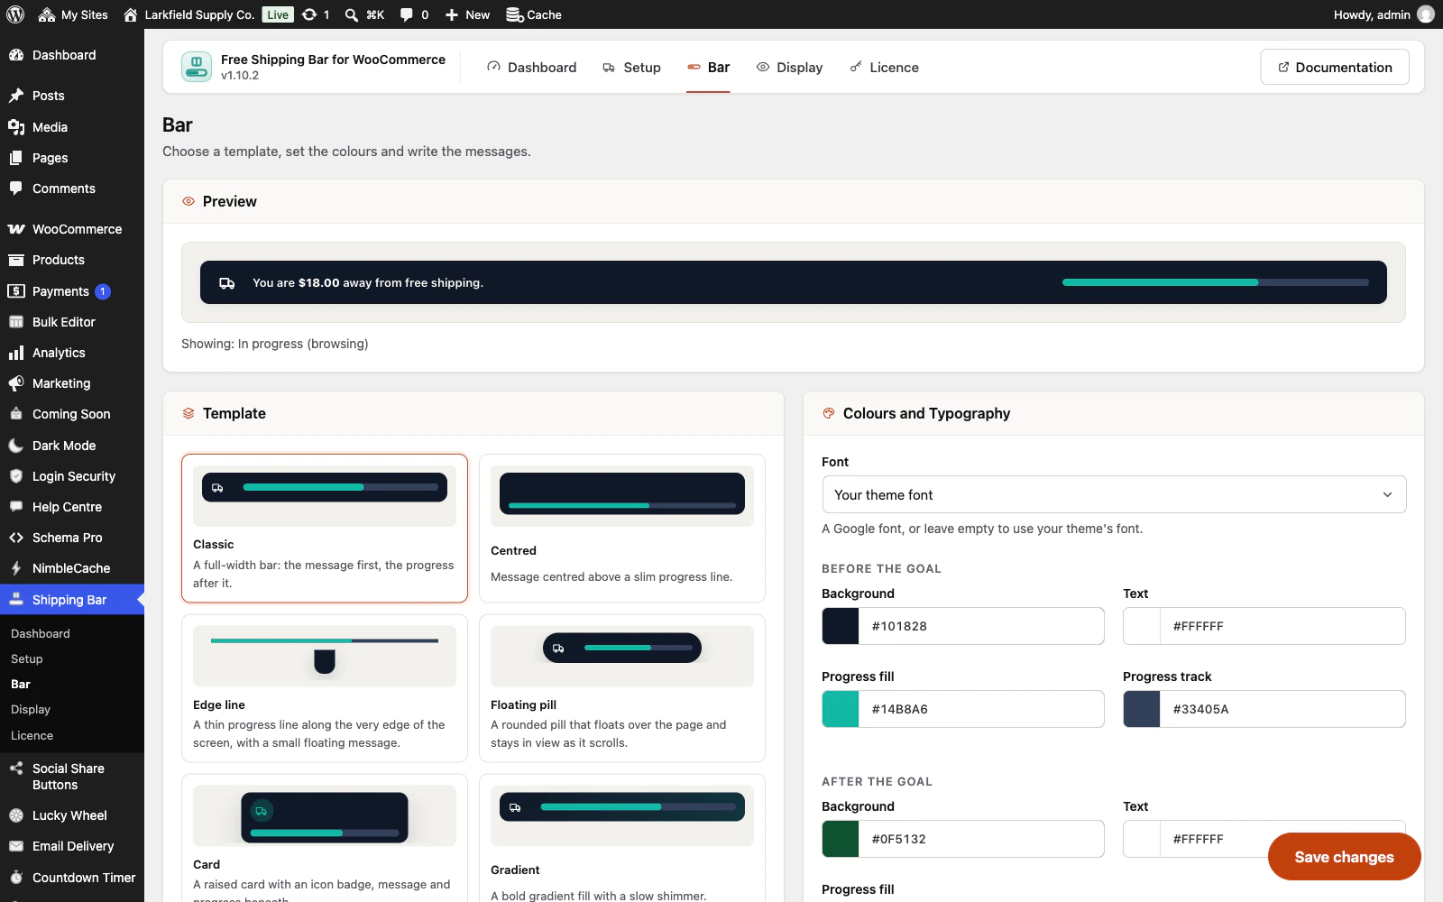Image resolution: width=1443 pixels, height=902 pixels.
Task: Click the admin user avatar
Action: tap(1426, 14)
